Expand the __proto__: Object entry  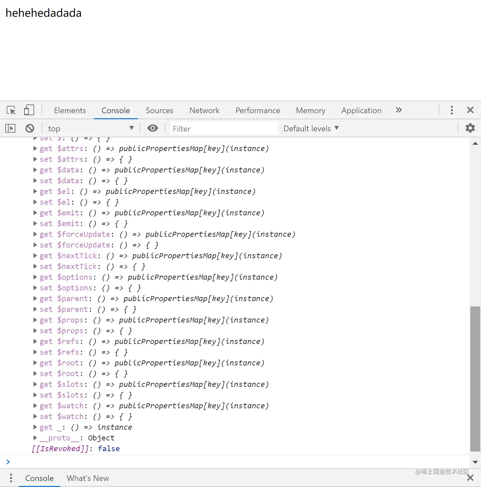point(35,438)
